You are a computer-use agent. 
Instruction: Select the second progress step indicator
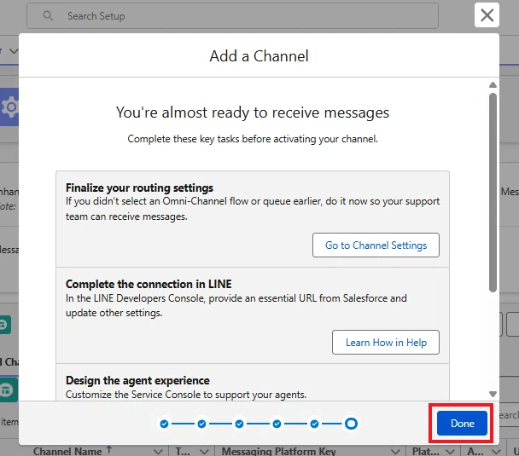[x=201, y=424]
